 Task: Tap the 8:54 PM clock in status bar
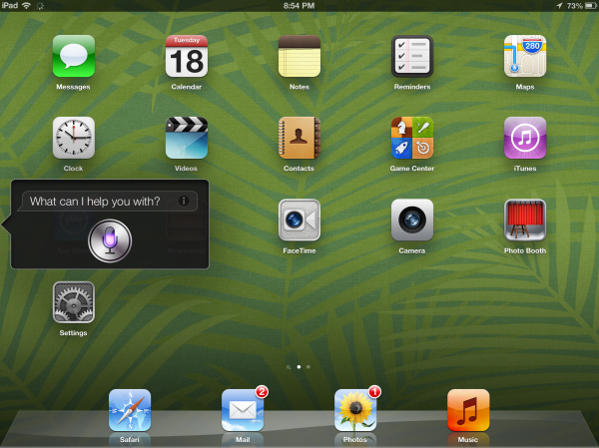(x=299, y=6)
